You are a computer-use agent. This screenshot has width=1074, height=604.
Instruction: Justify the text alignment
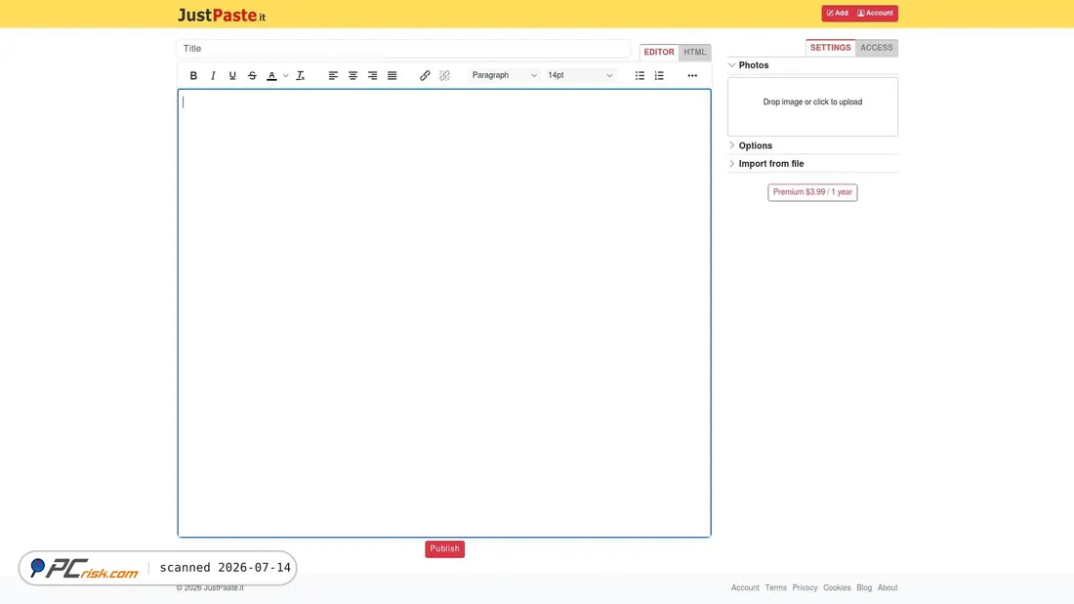click(x=392, y=75)
